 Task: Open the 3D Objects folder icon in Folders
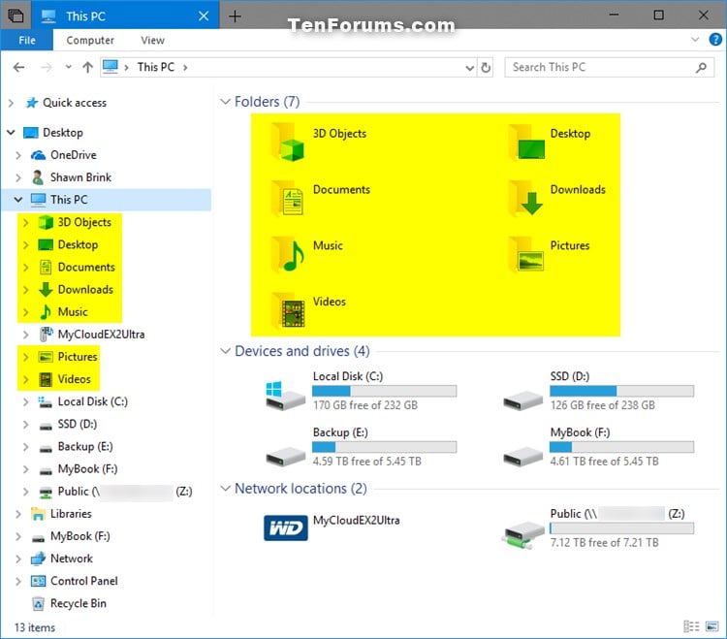288,142
